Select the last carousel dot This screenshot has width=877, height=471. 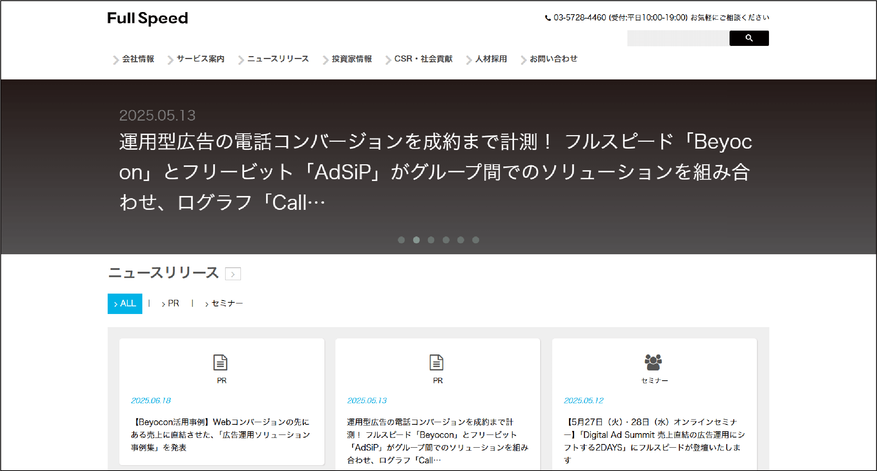point(476,240)
